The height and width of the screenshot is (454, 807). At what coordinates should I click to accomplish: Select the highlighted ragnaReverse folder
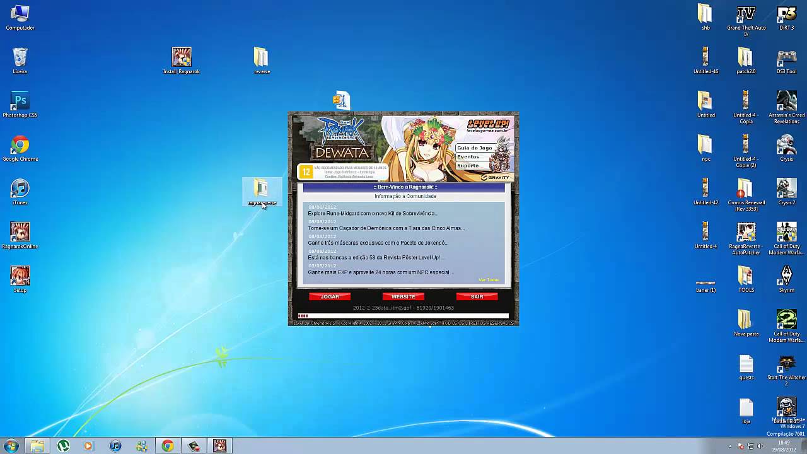tap(262, 192)
